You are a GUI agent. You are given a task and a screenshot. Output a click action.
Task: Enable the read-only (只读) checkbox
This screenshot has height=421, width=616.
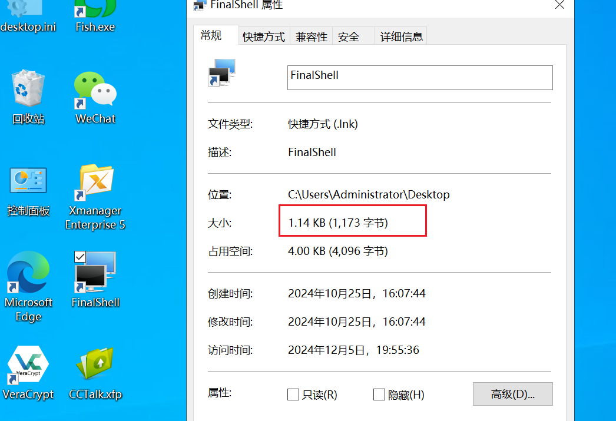pyautogui.click(x=293, y=395)
